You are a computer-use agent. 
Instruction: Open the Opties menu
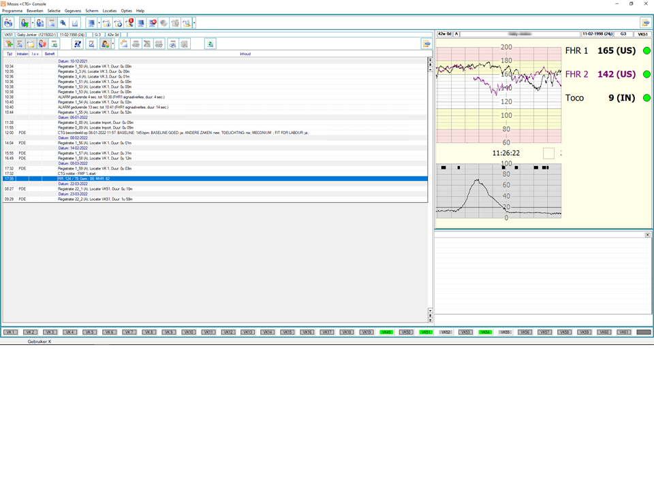tap(127, 11)
